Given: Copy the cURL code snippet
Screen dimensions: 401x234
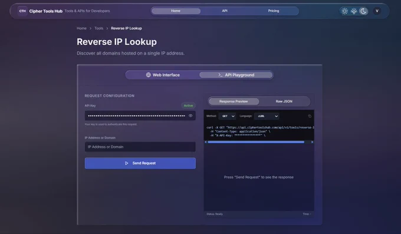Looking at the screenshot, I should point(310,116).
